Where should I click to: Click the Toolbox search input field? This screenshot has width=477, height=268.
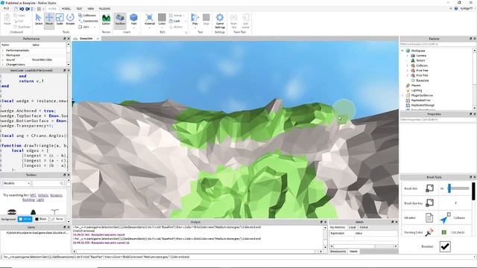click(x=48, y=183)
